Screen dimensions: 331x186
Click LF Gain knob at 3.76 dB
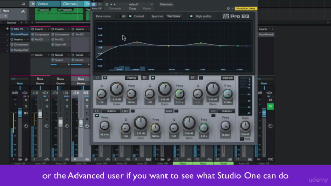pyautogui.click(x=116, y=89)
